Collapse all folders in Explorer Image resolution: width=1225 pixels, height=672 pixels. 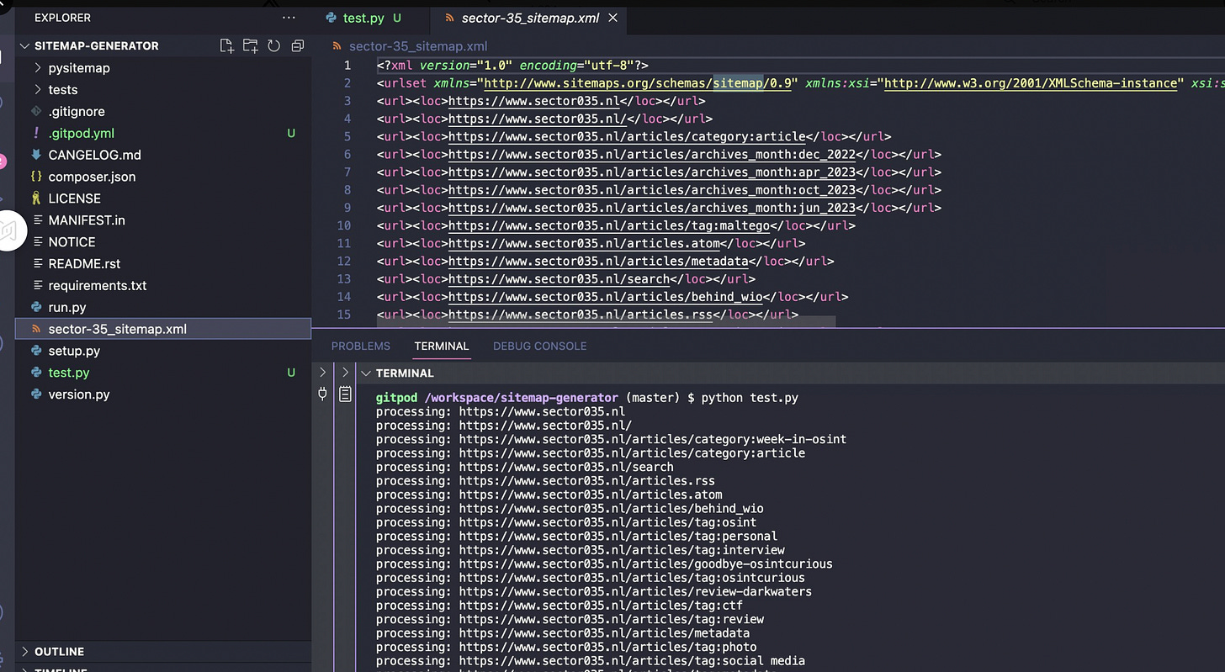(297, 46)
